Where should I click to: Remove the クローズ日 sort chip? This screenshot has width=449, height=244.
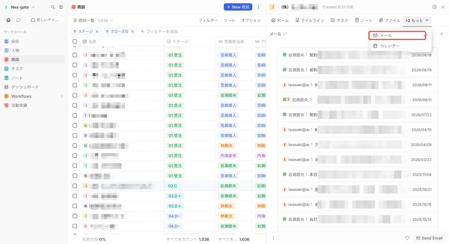132,31
